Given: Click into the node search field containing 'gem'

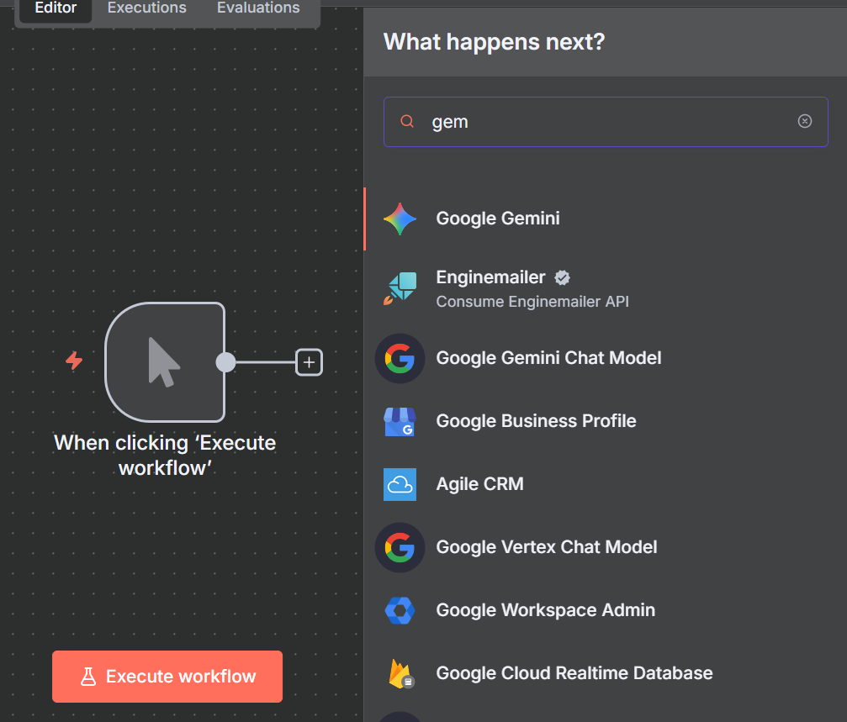Looking at the screenshot, I should [x=606, y=122].
